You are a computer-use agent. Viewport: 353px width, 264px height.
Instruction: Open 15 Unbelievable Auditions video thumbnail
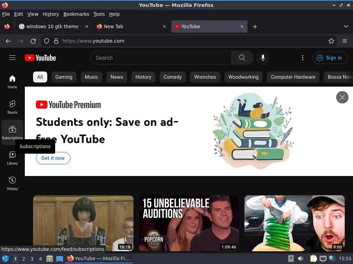click(x=189, y=223)
